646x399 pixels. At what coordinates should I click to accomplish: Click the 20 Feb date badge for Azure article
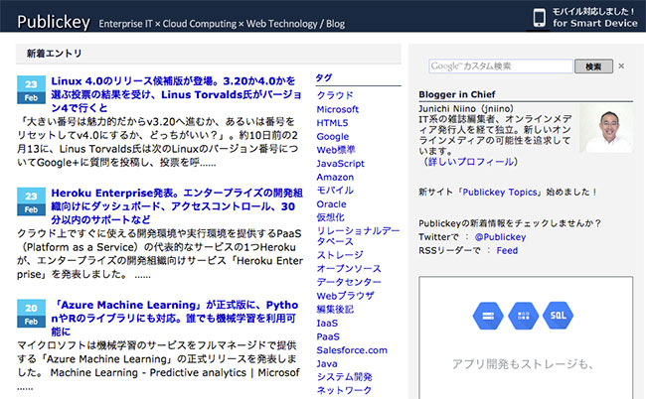[32, 314]
